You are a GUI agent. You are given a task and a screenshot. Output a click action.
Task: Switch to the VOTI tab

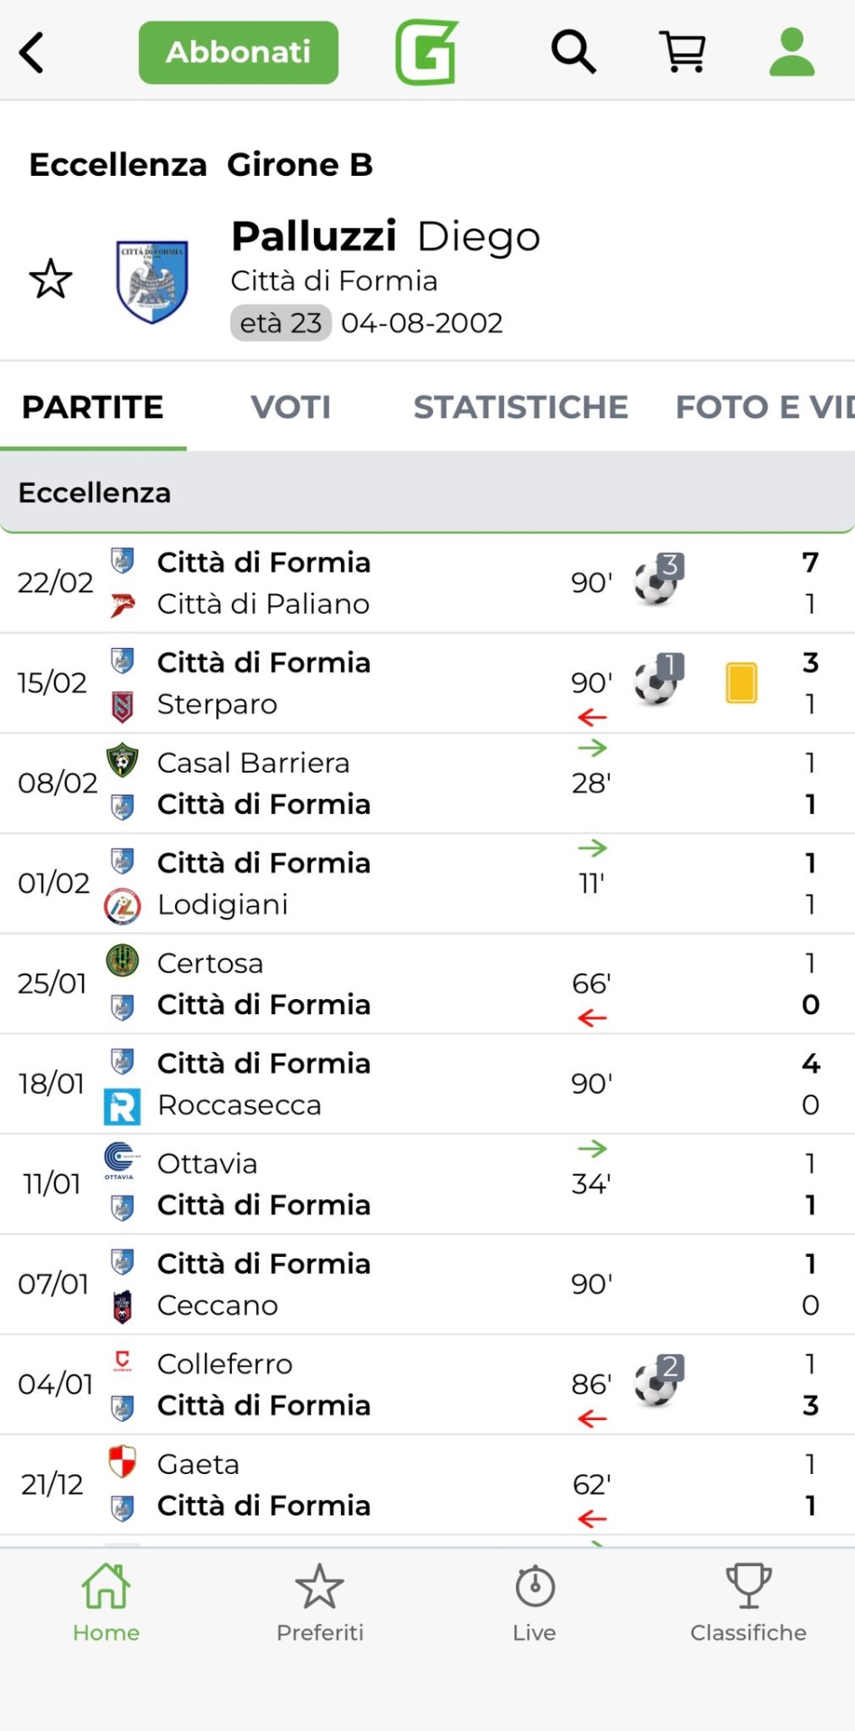(x=290, y=408)
